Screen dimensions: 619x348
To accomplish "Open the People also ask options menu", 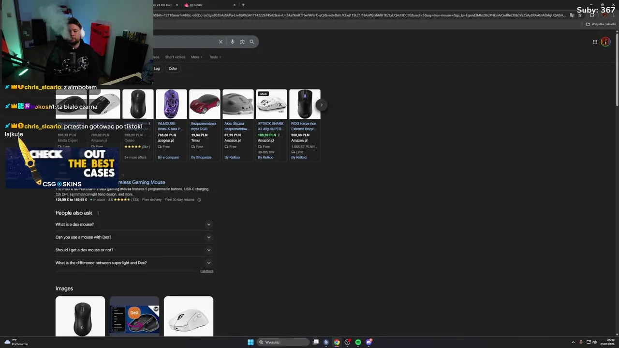I will (98, 213).
